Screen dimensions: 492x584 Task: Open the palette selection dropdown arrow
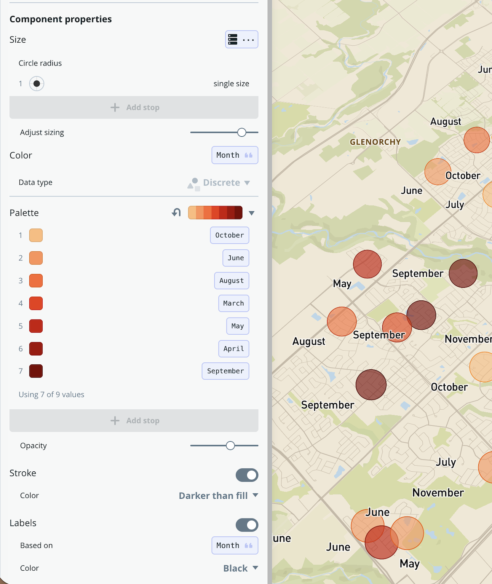pos(251,212)
